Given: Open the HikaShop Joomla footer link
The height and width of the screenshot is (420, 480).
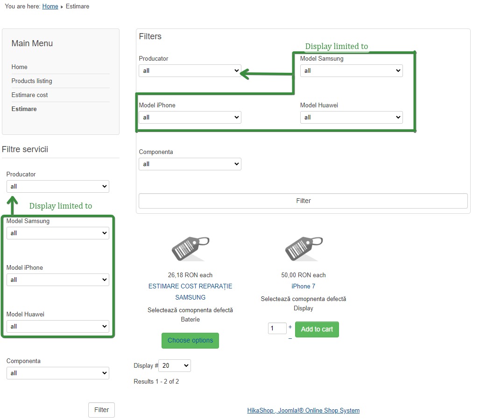Looking at the screenshot, I should click(303, 411).
